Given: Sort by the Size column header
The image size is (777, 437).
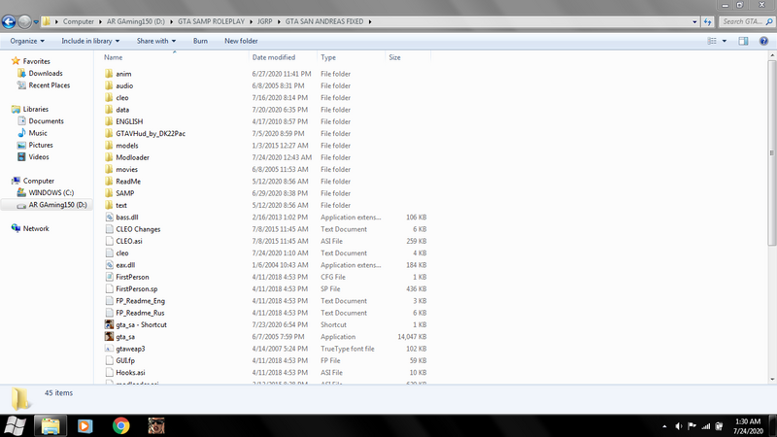Looking at the screenshot, I should [x=394, y=57].
